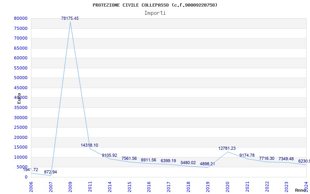The width and height of the screenshot is (310, 194).
Task: Click the y-axis tick 60000
Action: click(21, 58)
